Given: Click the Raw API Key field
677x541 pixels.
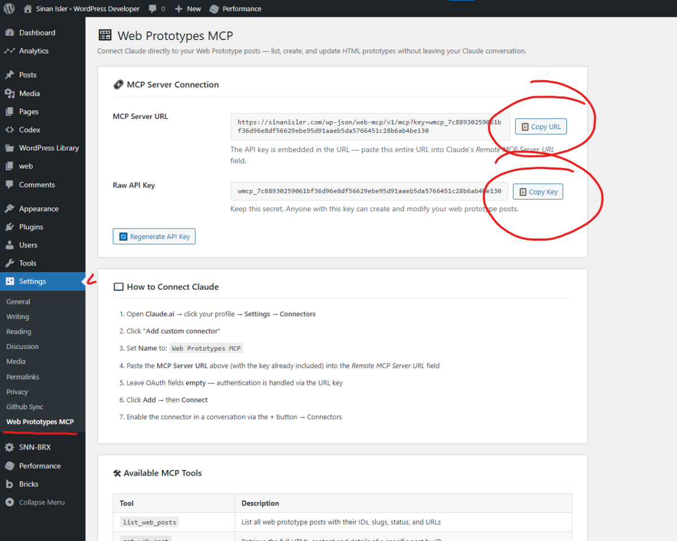Looking at the screenshot, I should click(x=369, y=191).
